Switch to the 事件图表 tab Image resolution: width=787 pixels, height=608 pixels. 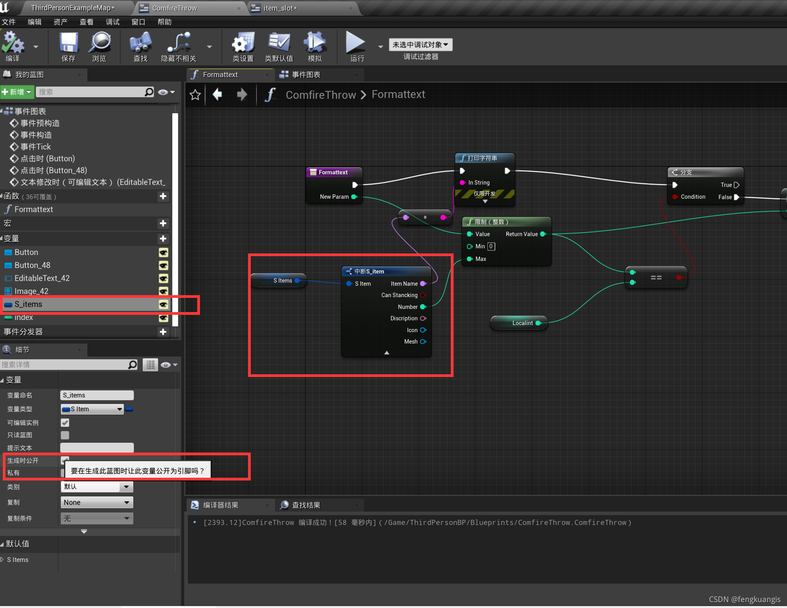(306, 75)
